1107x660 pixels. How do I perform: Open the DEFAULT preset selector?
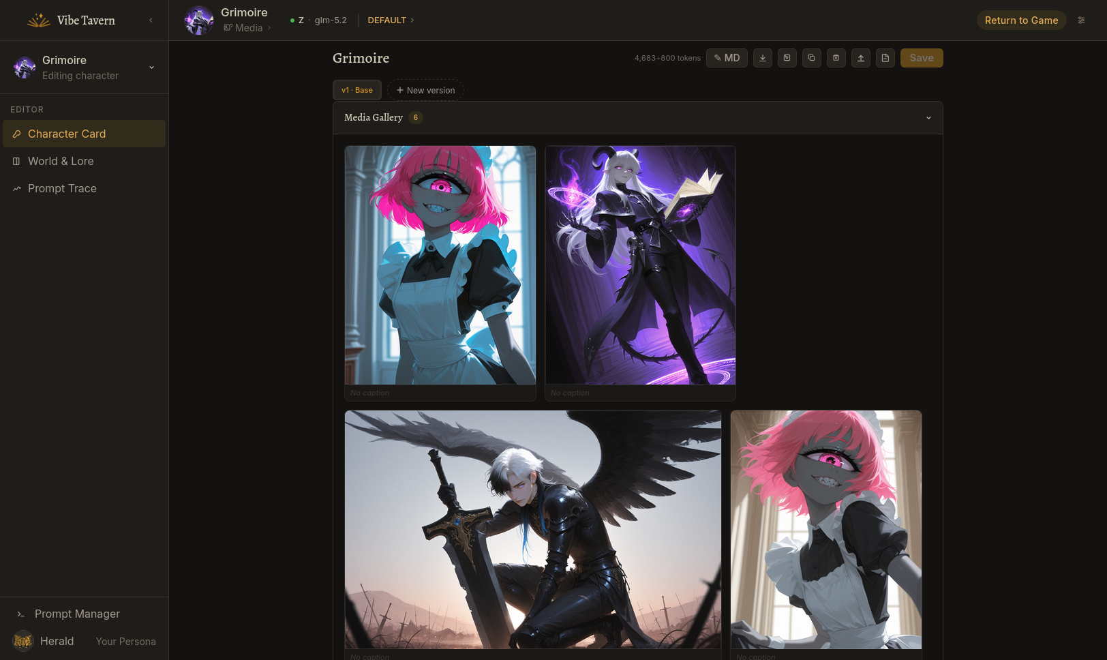[391, 20]
